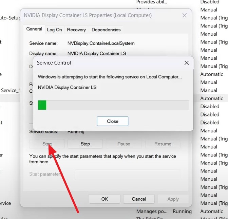Click the green service start progress bar

(x=113, y=105)
